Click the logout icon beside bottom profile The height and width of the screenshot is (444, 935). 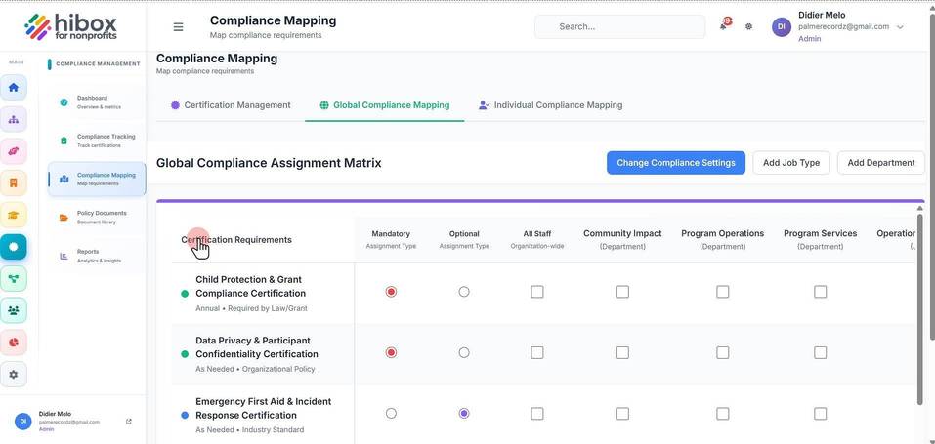(x=129, y=422)
